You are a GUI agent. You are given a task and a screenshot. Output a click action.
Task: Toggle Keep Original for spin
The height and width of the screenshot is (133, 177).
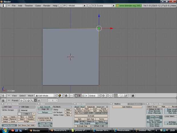click(85, 124)
